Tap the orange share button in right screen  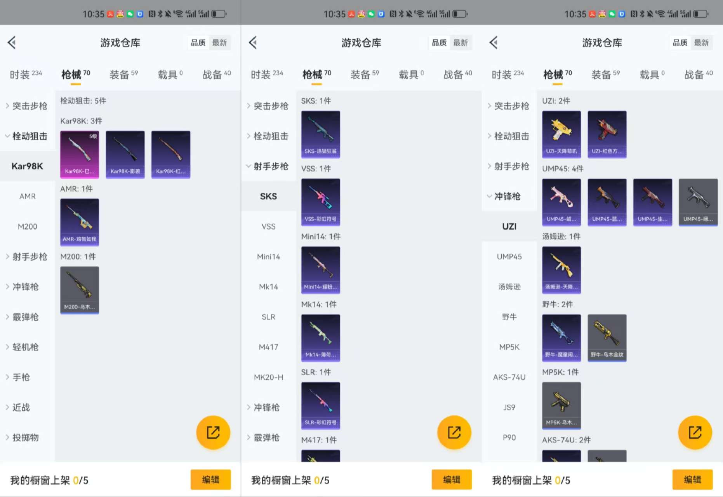(x=695, y=432)
